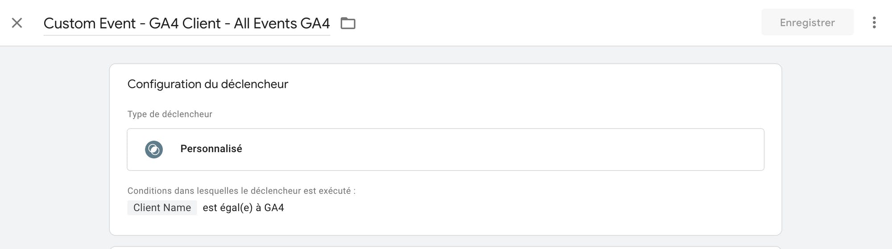
Task: Click the Conditions dans lesquelles le déclencheur label
Action: click(x=241, y=191)
